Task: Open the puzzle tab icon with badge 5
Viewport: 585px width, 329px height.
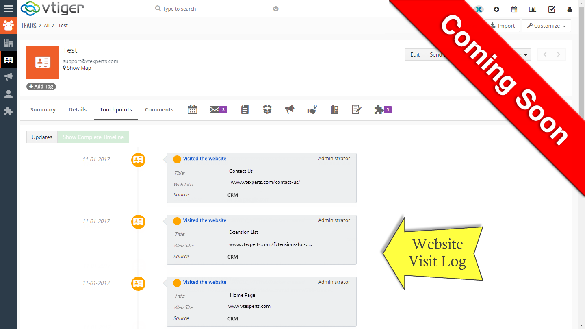Action: pyautogui.click(x=383, y=109)
